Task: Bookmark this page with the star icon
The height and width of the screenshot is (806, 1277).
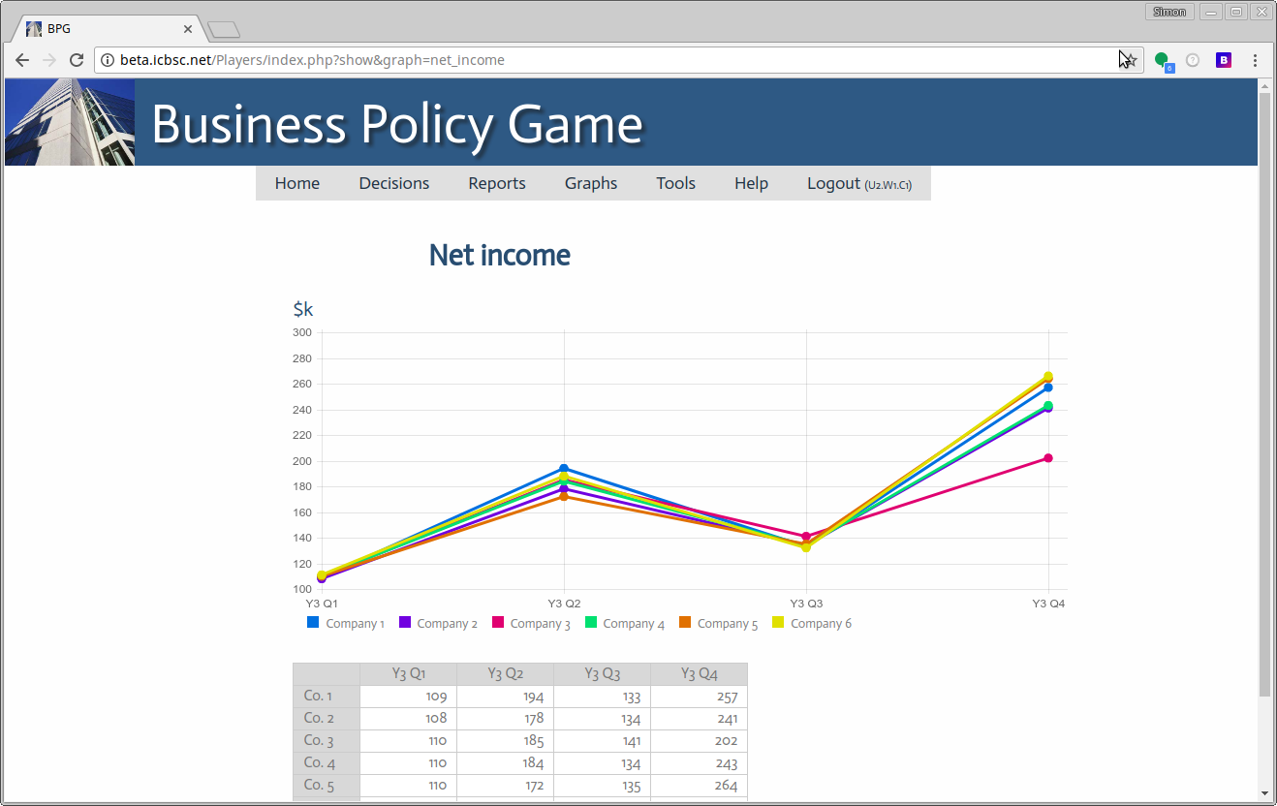Action: [1130, 60]
